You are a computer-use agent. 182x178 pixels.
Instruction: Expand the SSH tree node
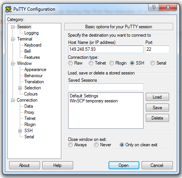pyautogui.click(x=20, y=131)
